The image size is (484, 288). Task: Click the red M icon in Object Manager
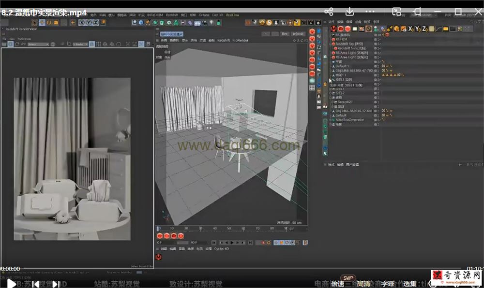[333, 29]
